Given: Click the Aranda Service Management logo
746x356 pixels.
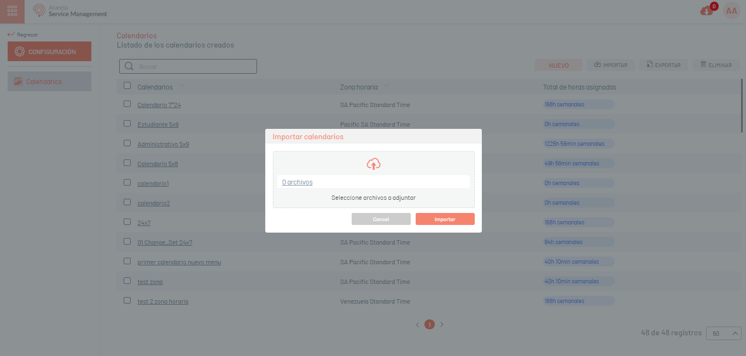Looking at the screenshot, I should [70, 11].
